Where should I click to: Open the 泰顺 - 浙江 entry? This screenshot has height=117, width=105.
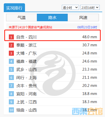click(x=53, y=45)
